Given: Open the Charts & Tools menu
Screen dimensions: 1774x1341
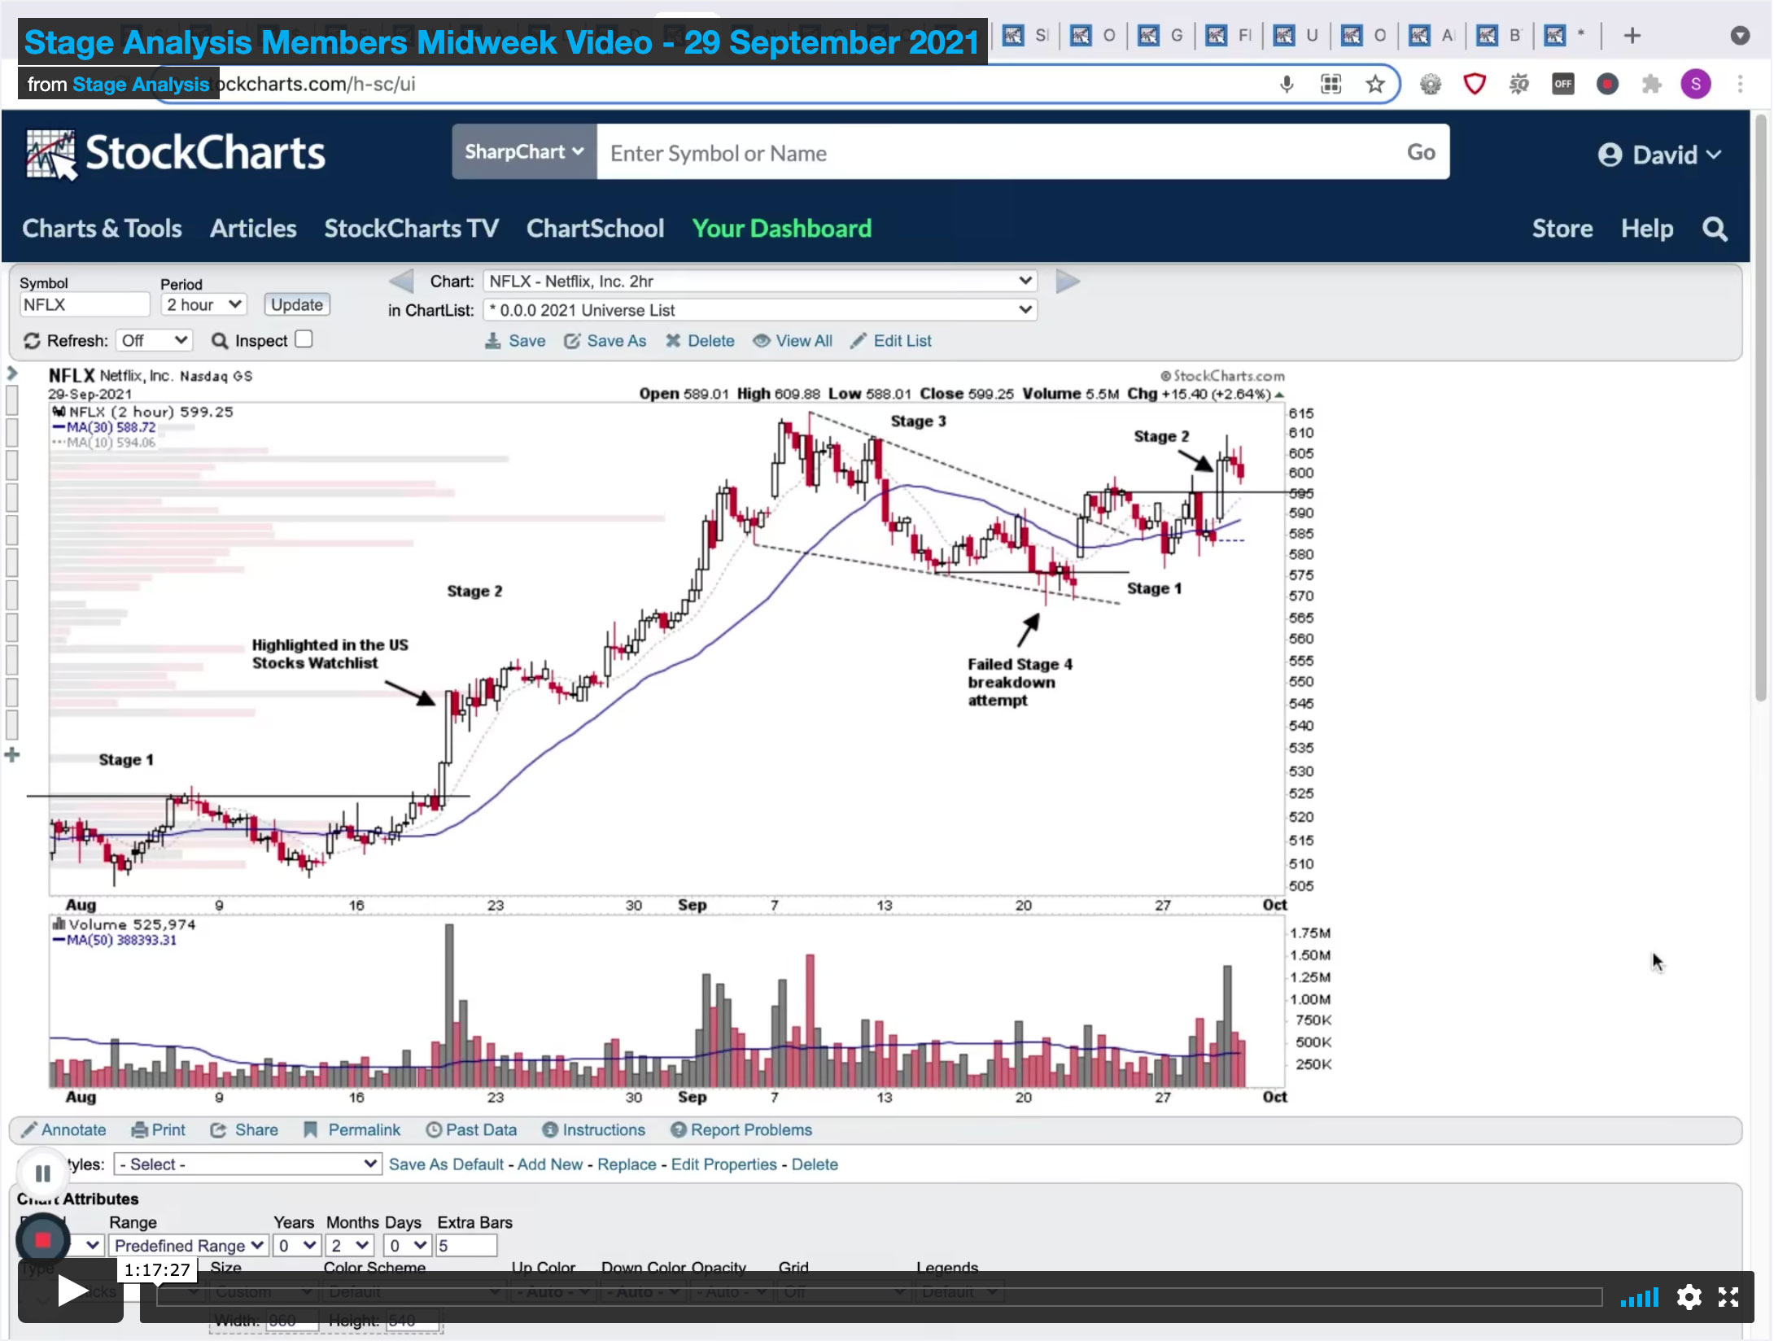Looking at the screenshot, I should click(102, 229).
